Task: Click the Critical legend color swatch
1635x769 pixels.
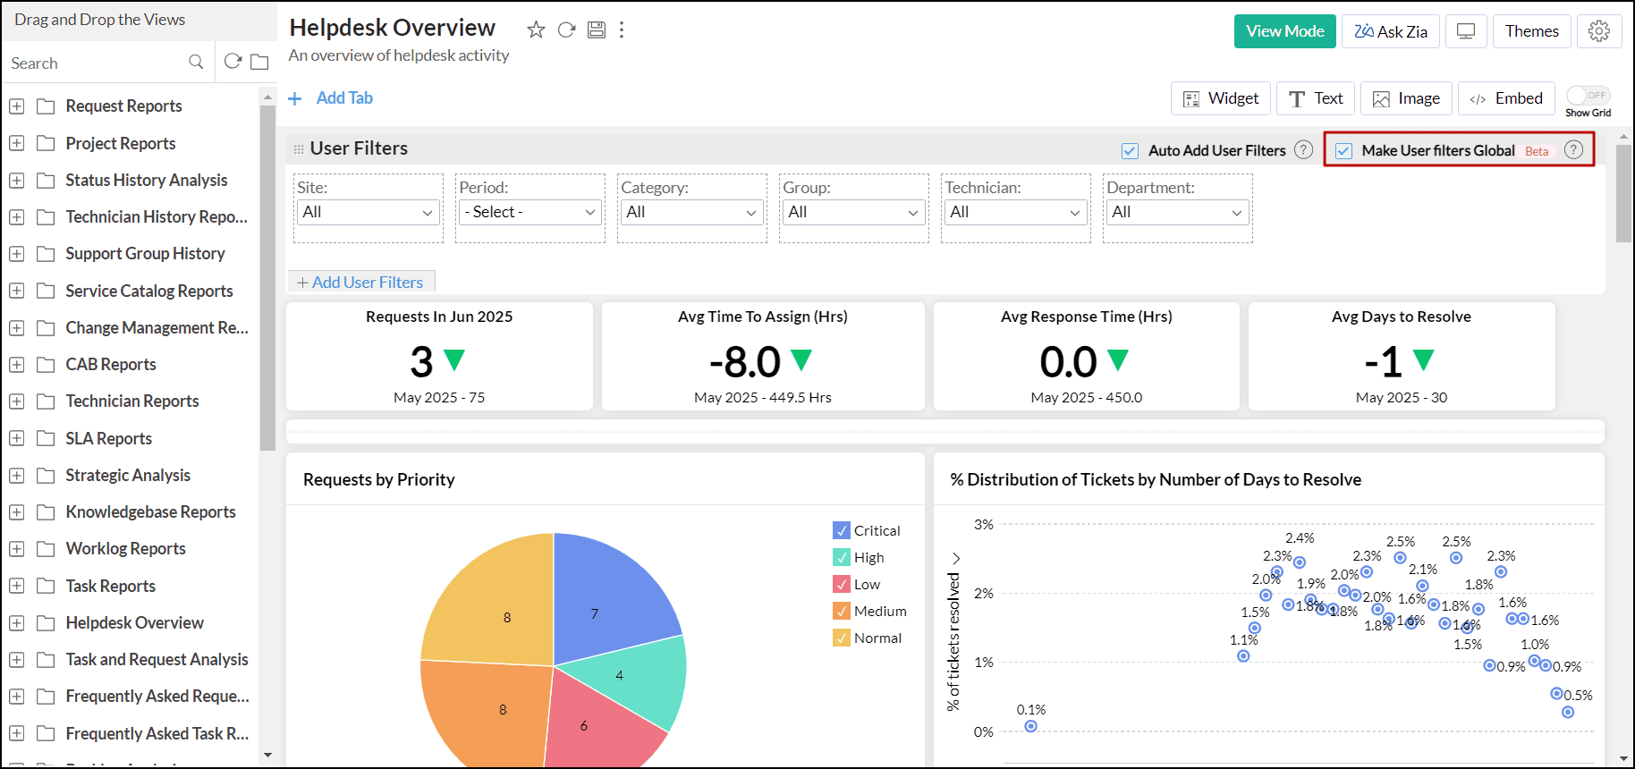Action: (842, 530)
